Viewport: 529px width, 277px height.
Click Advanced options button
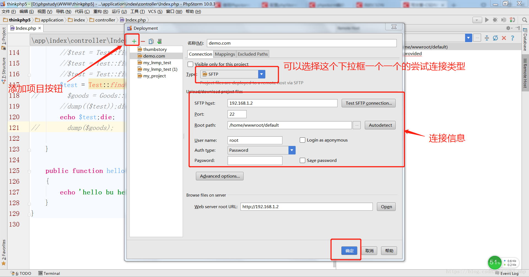tap(220, 176)
